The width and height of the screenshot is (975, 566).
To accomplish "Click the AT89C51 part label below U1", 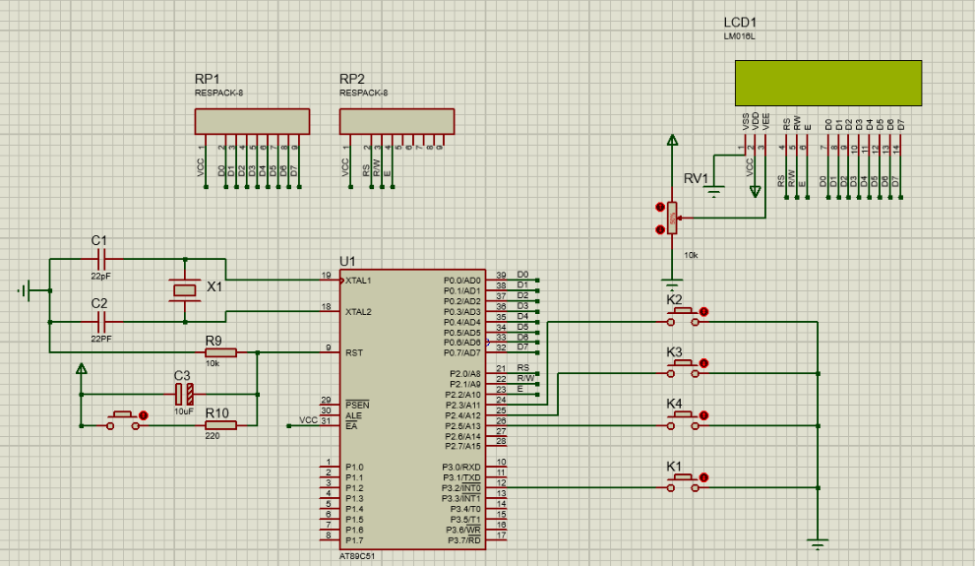I will click(x=357, y=556).
